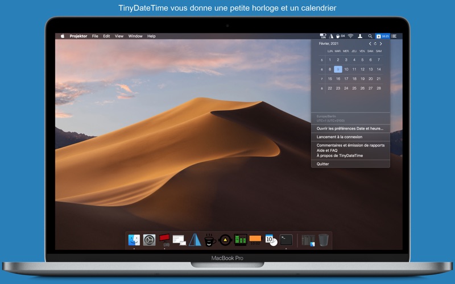Select day 17 in calendar
Image resolution: width=455 pixels, height=284 pixels.
tap(346, 79)
